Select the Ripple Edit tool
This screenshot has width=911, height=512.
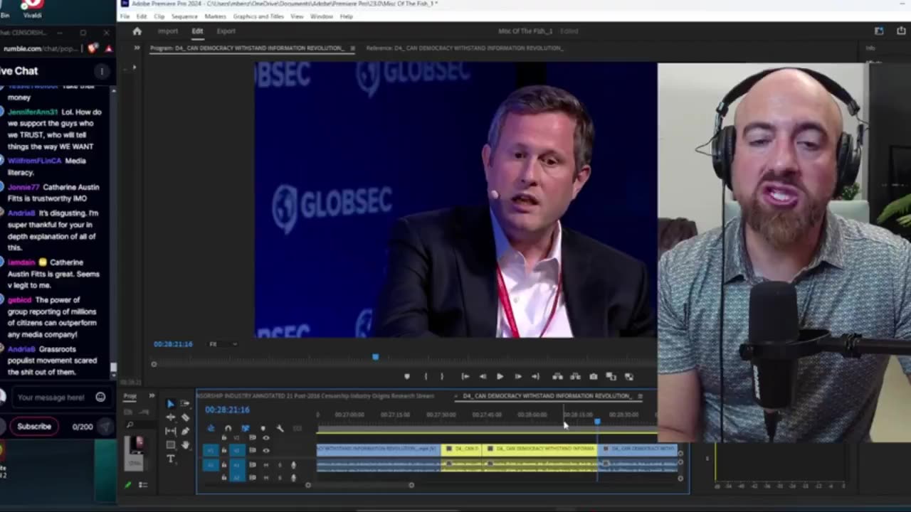[x=170, y=417]
